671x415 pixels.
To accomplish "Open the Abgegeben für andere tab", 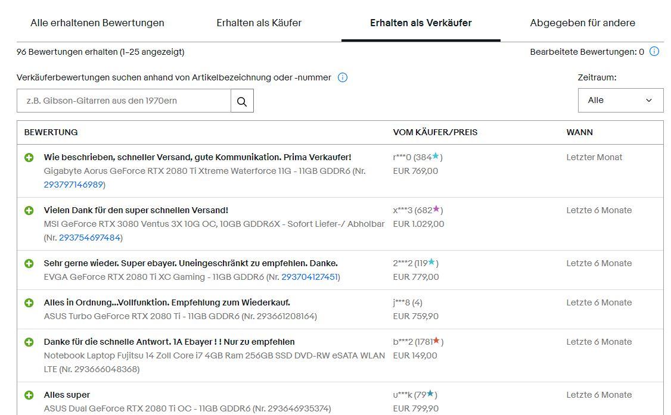I will point(582,23).
